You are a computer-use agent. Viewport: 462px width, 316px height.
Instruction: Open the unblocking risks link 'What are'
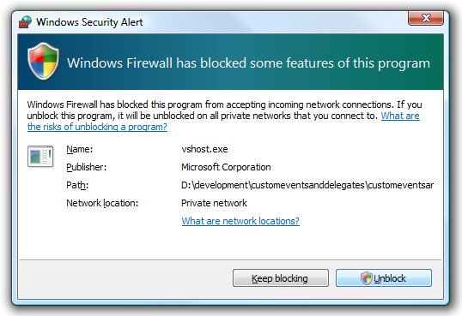pos(400,116)
